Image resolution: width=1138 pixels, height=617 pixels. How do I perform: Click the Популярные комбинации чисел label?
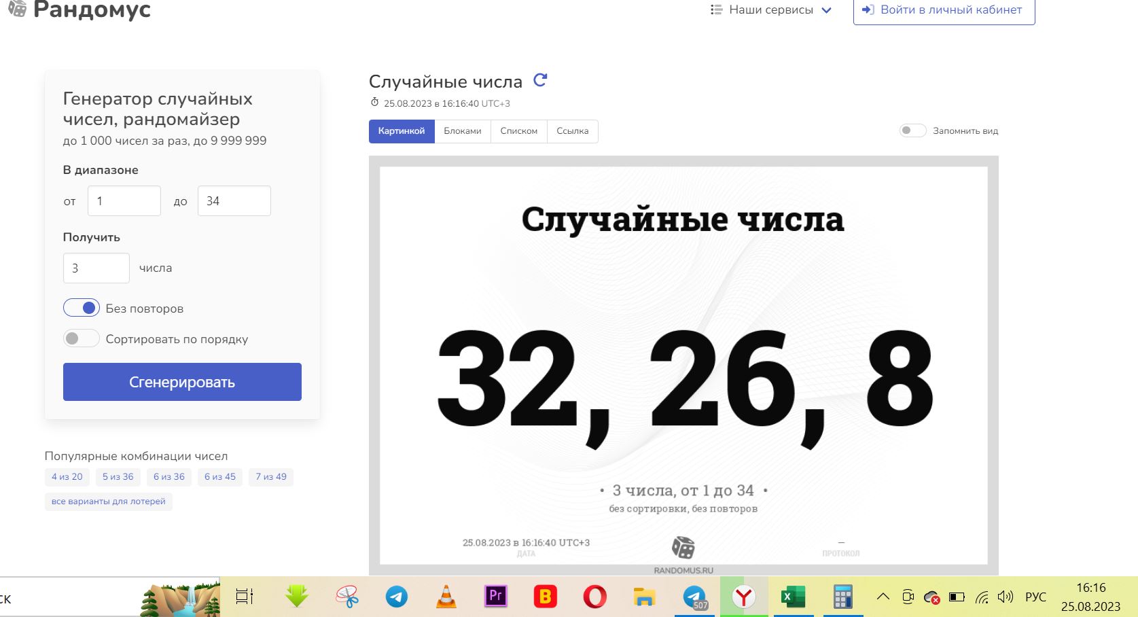coord(136,456)
